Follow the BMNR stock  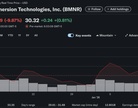94,9
